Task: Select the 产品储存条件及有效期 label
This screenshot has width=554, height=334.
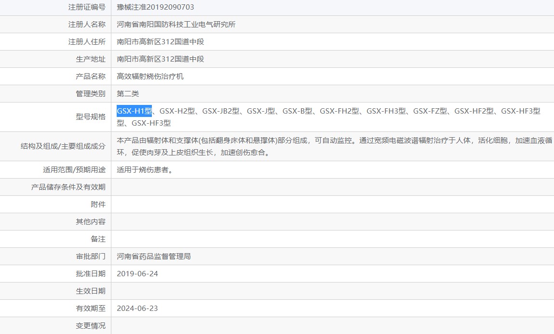Action: pyautogui.click(x=68, y=187)
